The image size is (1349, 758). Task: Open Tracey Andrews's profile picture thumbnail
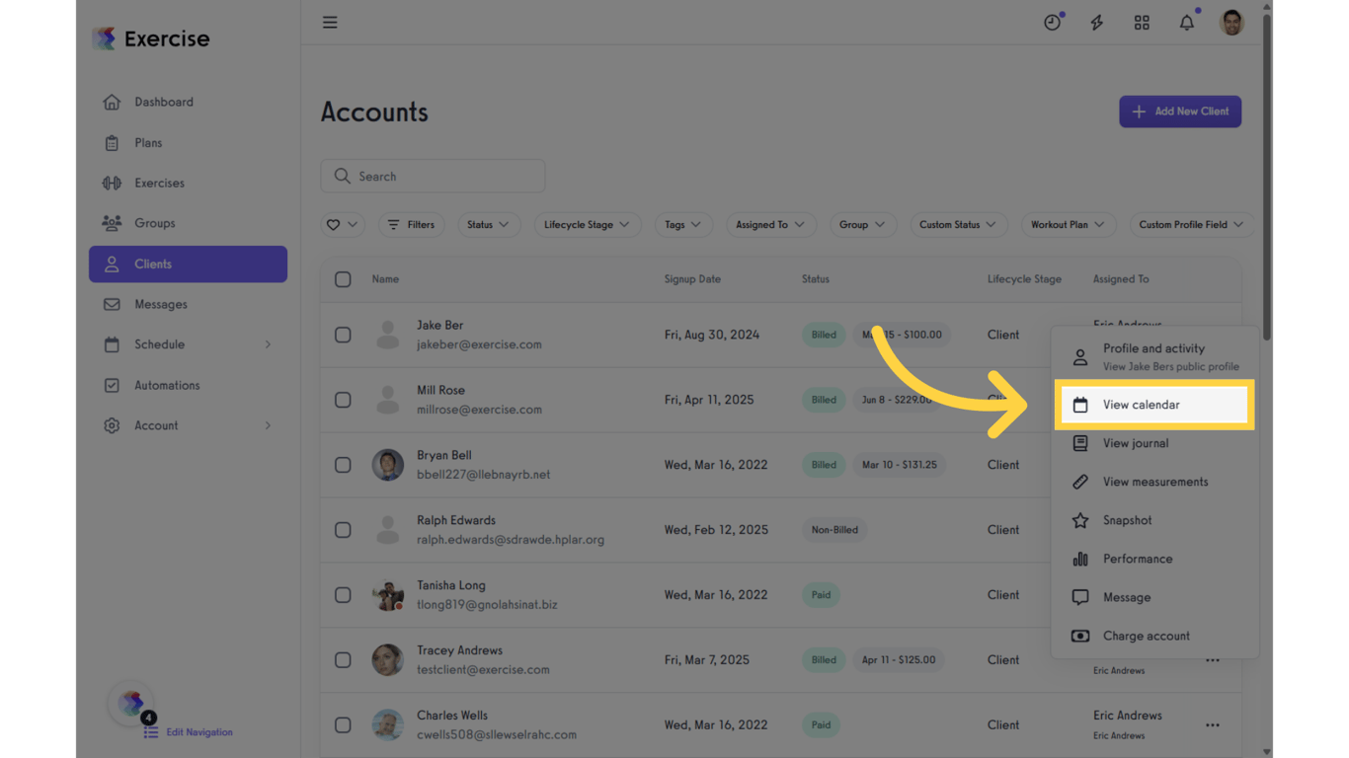(387, 659)
